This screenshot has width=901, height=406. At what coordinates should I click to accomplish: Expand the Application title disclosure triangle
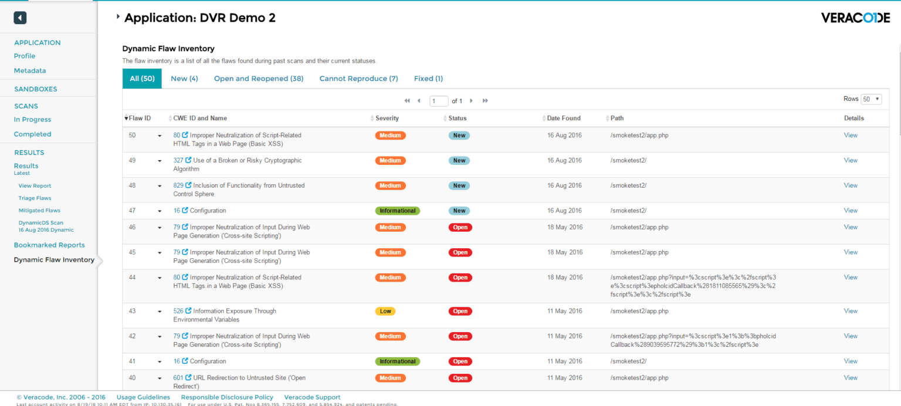[118, 17]
